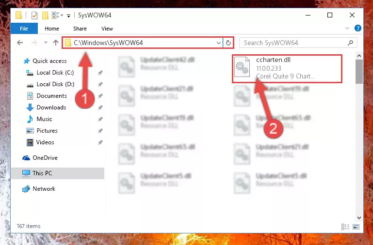Maximize the SysWOW64 window
The height and width of the screenshot is (245, 373).
click(x=330, y=15)
